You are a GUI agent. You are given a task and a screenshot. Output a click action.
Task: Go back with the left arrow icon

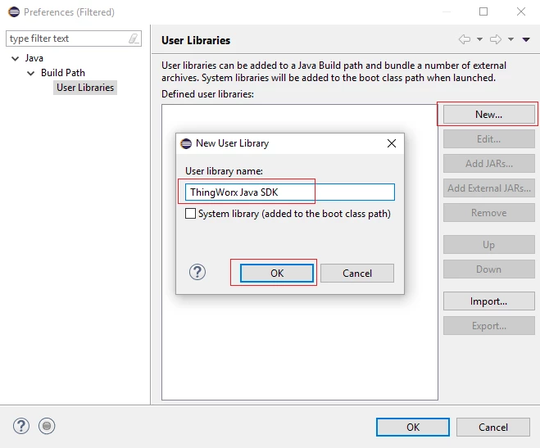click(x=465, y=39)
